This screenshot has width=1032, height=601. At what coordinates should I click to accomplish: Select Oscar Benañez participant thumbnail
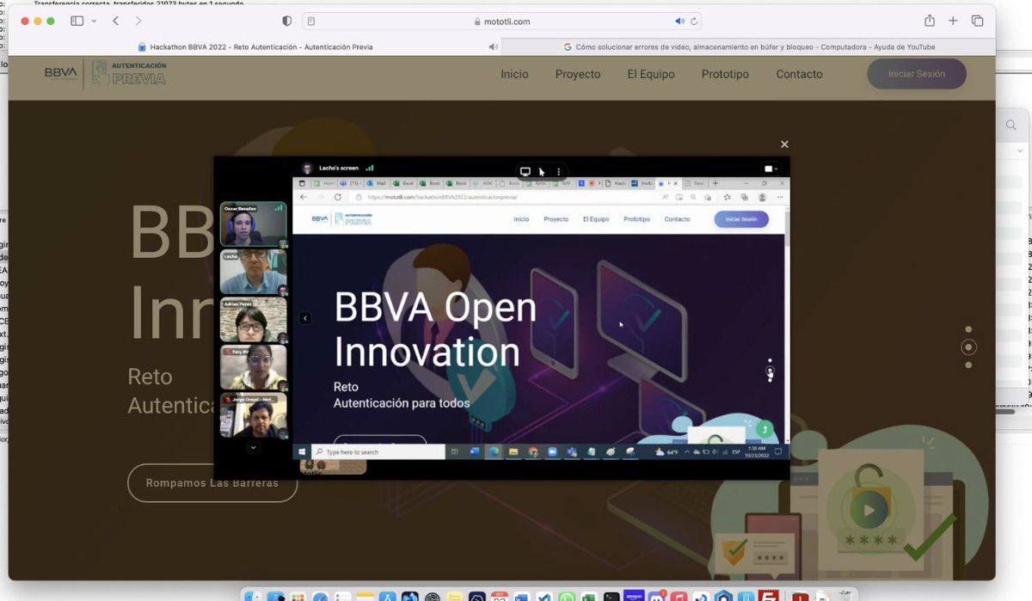[253, 224]
